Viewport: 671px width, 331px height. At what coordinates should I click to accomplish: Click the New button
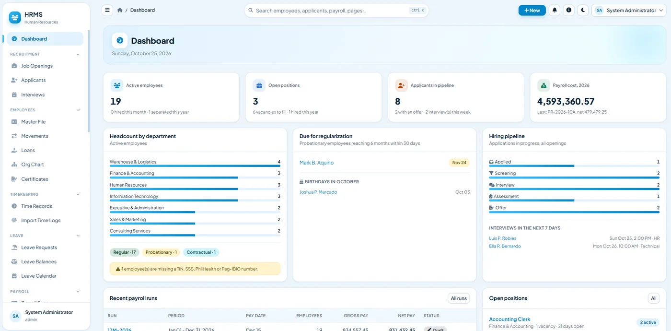click(532, 10)
